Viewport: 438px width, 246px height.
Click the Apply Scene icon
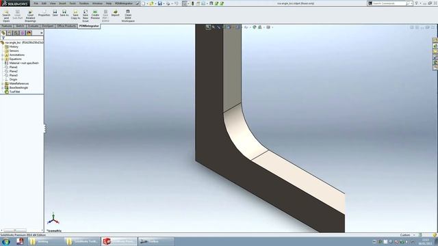tap(260, 27)
